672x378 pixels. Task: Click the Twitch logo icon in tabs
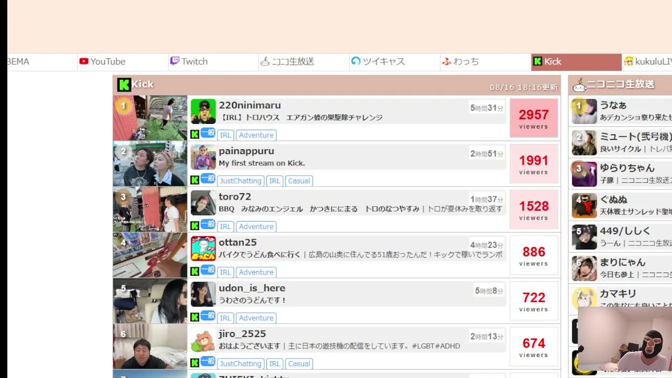(175, 61)
